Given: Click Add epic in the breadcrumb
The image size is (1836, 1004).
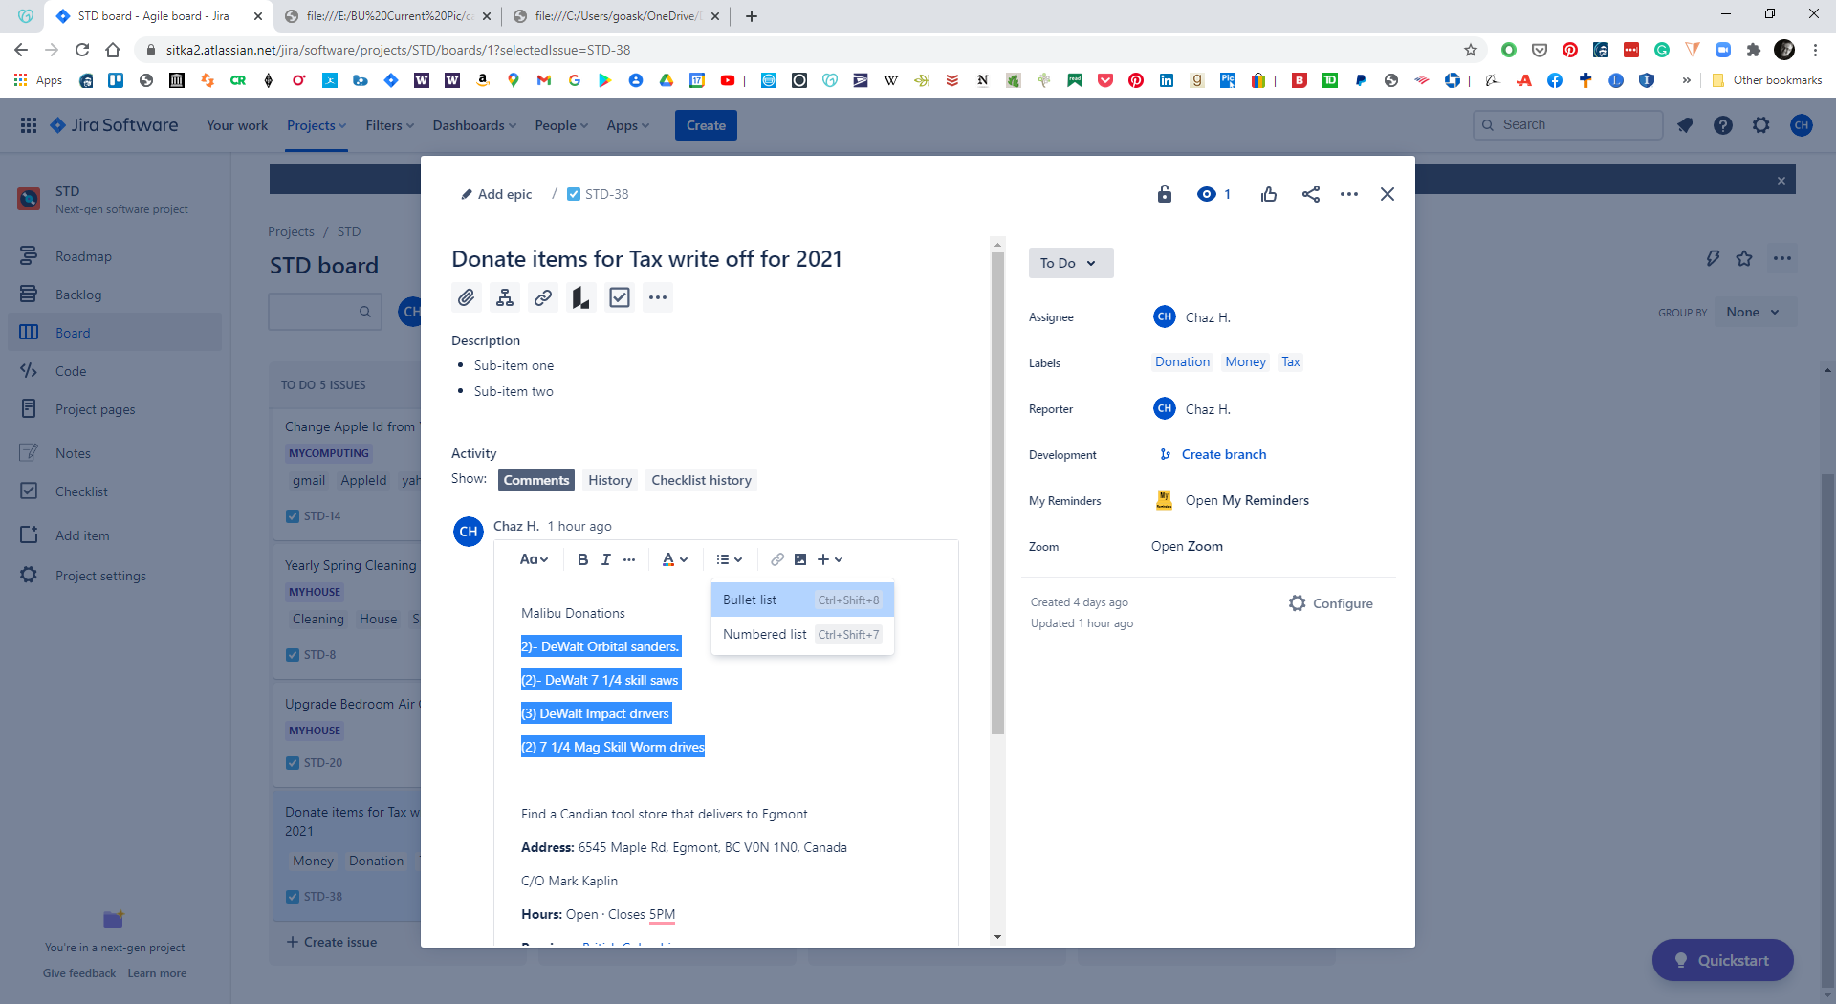Looking at the screenshot, I should click(496, 194).
